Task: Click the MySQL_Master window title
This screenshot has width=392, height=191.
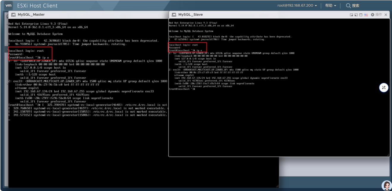Action: 31,15
